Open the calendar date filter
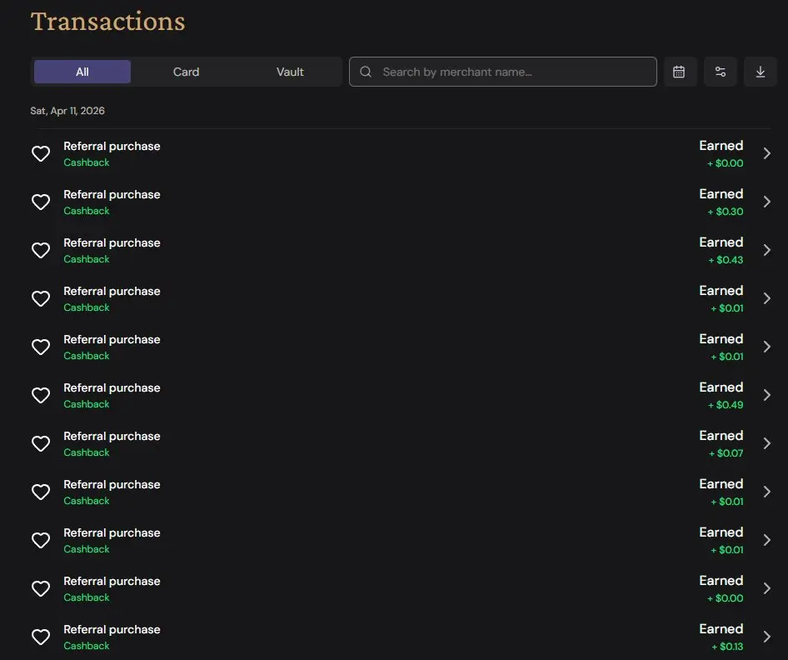The height and width of the screenshot is (660, 788). [679, 72]
